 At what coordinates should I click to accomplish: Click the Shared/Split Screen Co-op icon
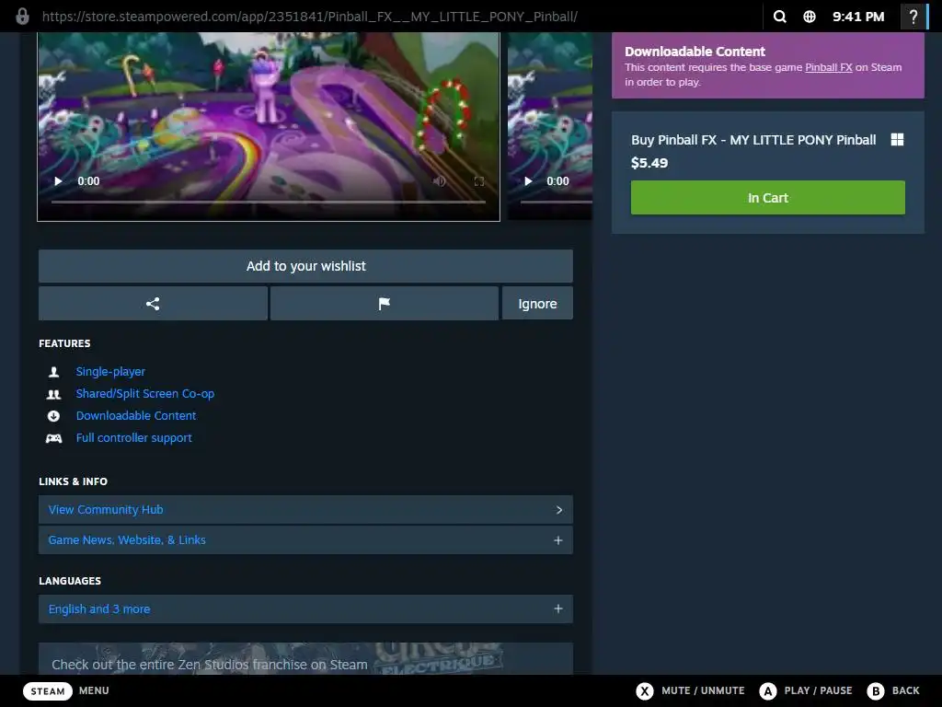(53, 394)
